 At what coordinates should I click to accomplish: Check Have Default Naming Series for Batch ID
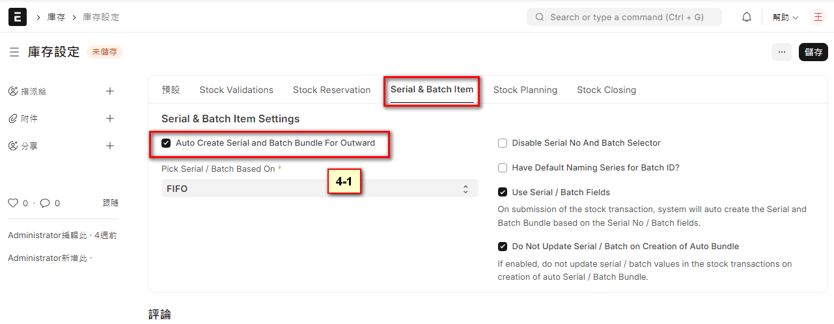(x=503, y=168)
